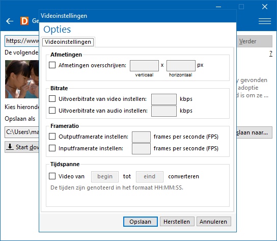Click the Opslaan button
The height and width of the screenshot is (241, 277).
140,222
